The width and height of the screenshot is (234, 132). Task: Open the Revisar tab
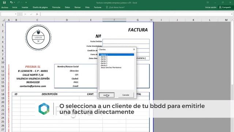point(78,7)
